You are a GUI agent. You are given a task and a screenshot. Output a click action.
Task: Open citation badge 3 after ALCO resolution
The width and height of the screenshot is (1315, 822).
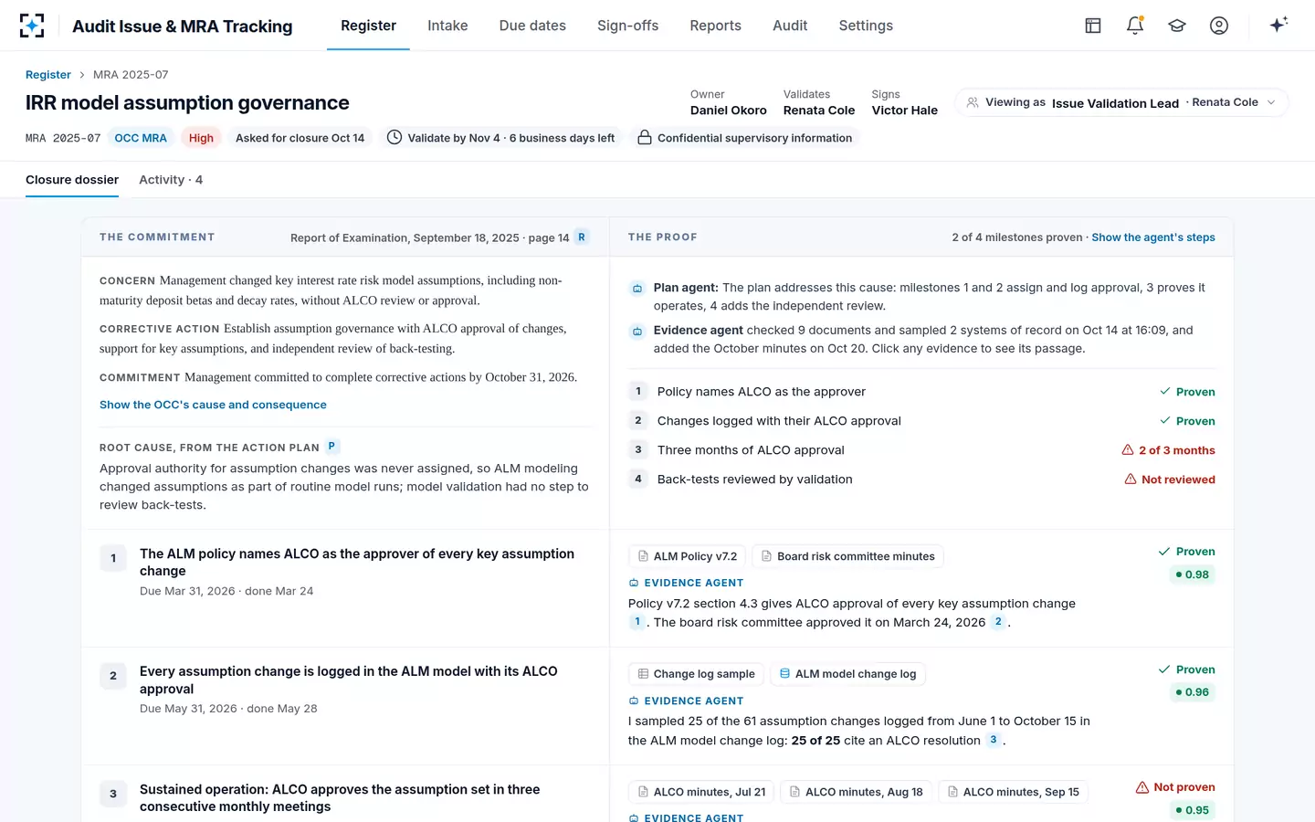[994, 740]
